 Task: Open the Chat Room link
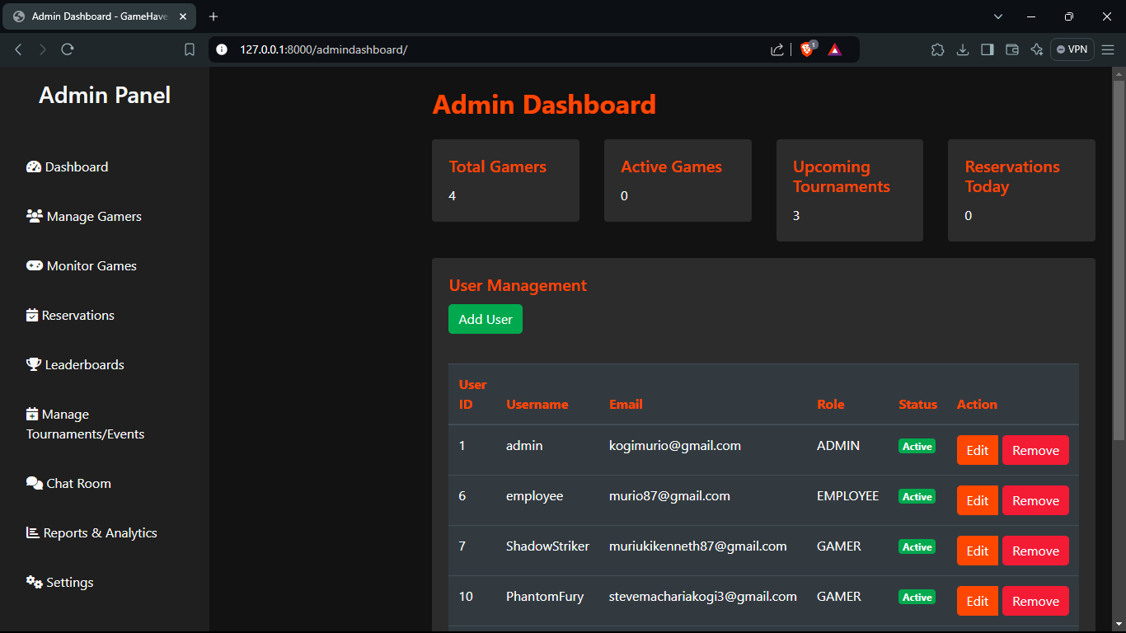tap(68, 483)
